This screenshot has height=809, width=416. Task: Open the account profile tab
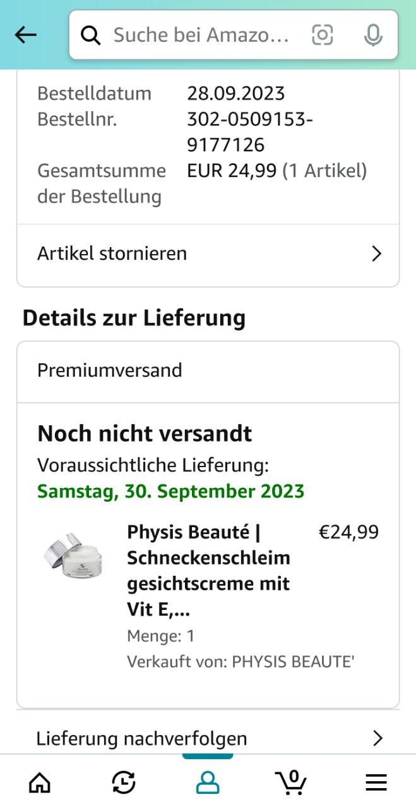point(207,783)
